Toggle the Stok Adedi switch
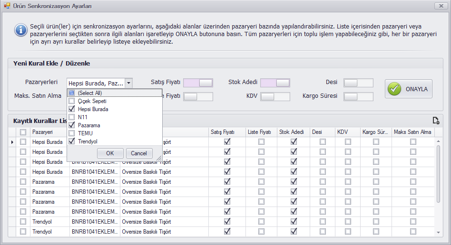Image resolution: width=451 pixels, height=245 pixels. pyautogui.click(x=275, y=83)
